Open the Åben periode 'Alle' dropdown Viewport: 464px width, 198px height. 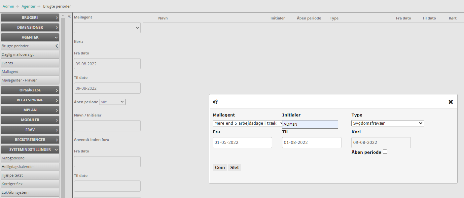112,102
